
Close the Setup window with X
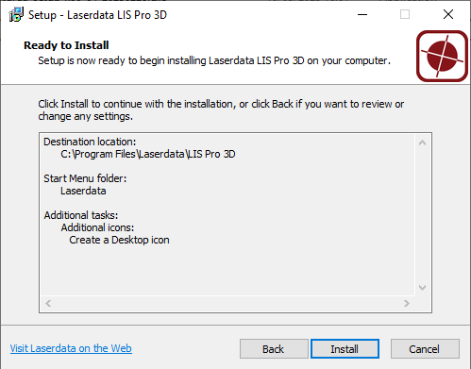[x=448, y=14]
